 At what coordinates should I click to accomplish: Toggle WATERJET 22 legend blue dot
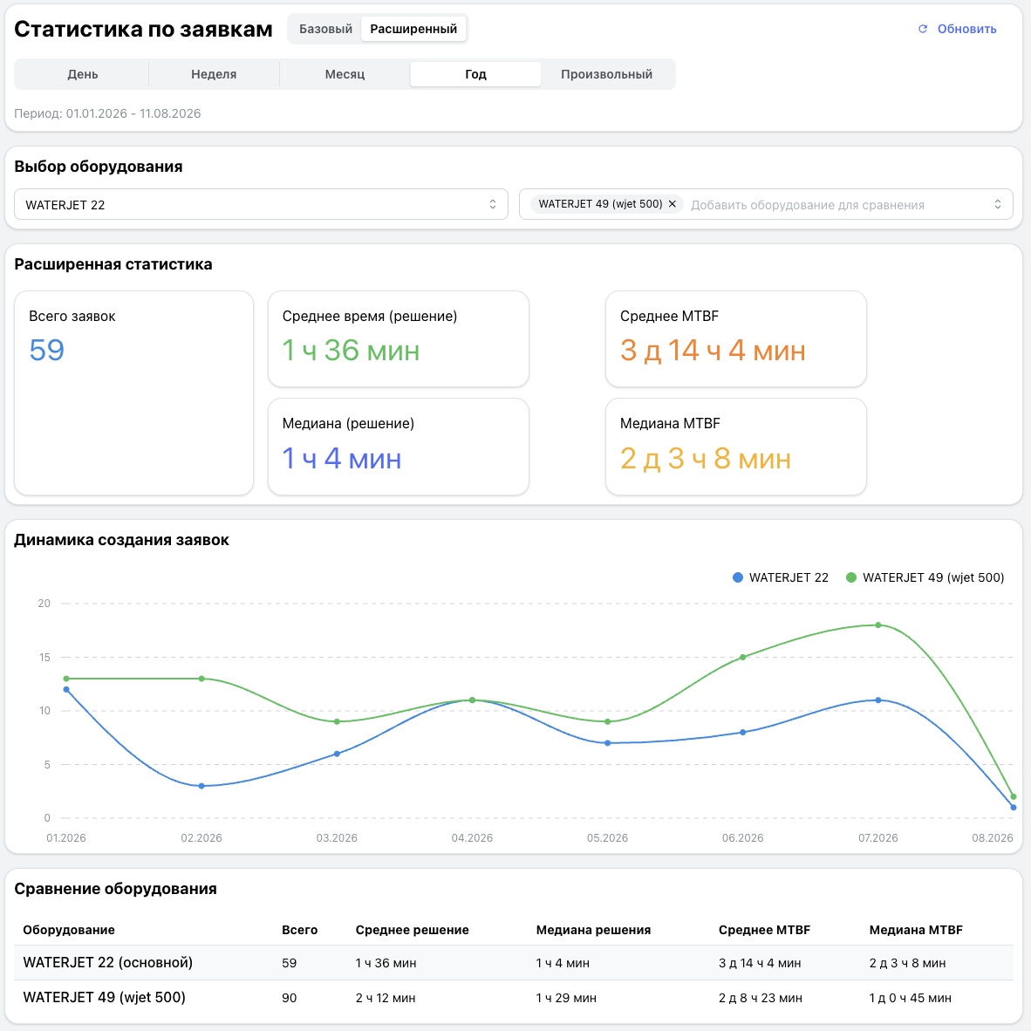click(x=738, y=577)
